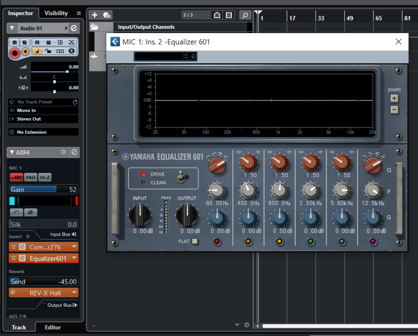
Task: Click Add Track plus button
Action: click(x=94, y=15)
